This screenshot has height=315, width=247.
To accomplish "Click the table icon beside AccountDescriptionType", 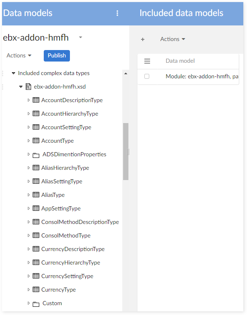I will (36, 100).
